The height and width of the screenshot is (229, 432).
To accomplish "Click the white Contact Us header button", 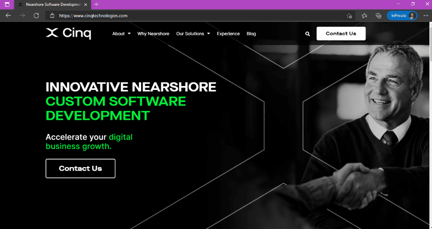I will click(341, 34).
